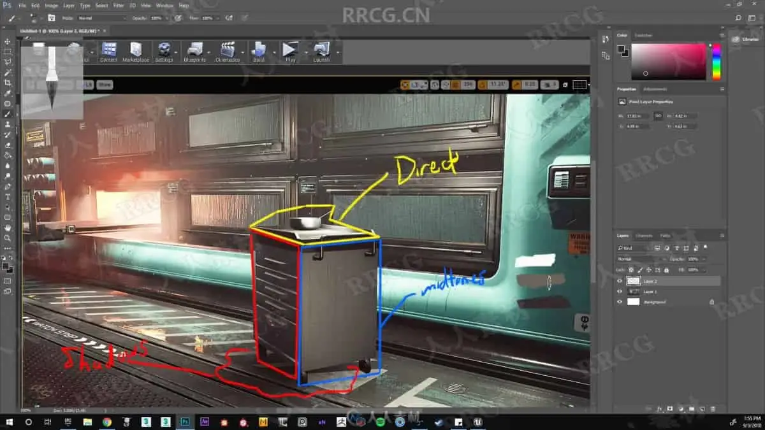The width and height of the screenshot is (765, 430).
Task: Select the Type tool
Action: click(8, 197)
